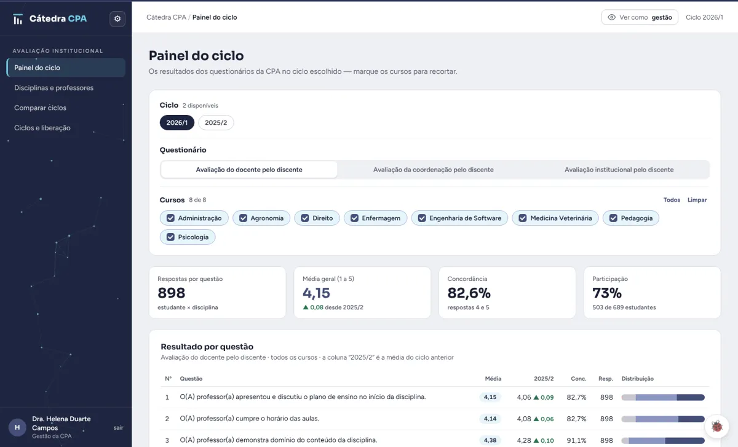Image resolution: width=738 pixels, height=447 pixels.
Task: Click the Ciclo 2026/1 header label
Action: (x=704, y=17)
